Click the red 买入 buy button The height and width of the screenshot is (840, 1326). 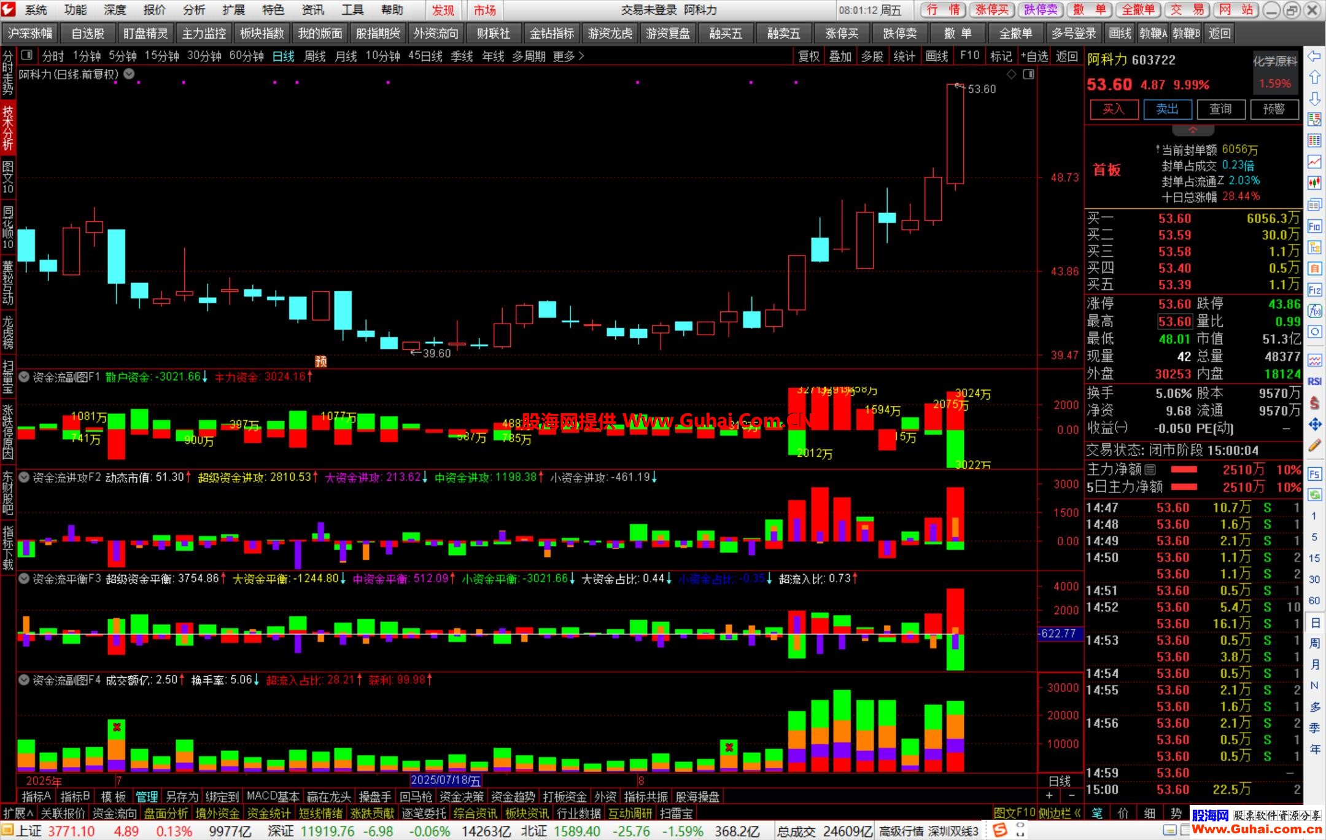pos(1114,109)
